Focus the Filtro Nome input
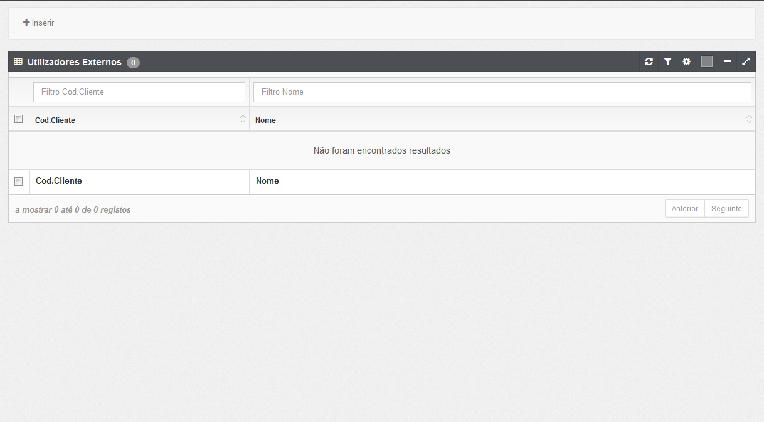Viewport: 764px width, 422px height. click(x=502, y=92)
